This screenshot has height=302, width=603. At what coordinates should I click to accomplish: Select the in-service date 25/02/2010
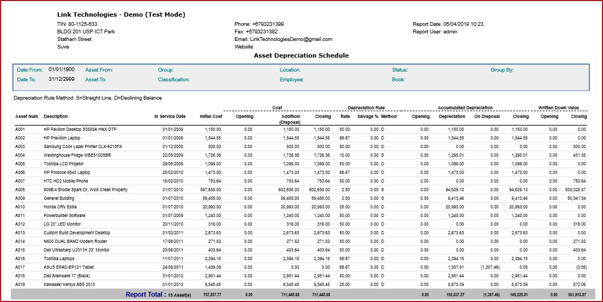click(x=172, y=172)
